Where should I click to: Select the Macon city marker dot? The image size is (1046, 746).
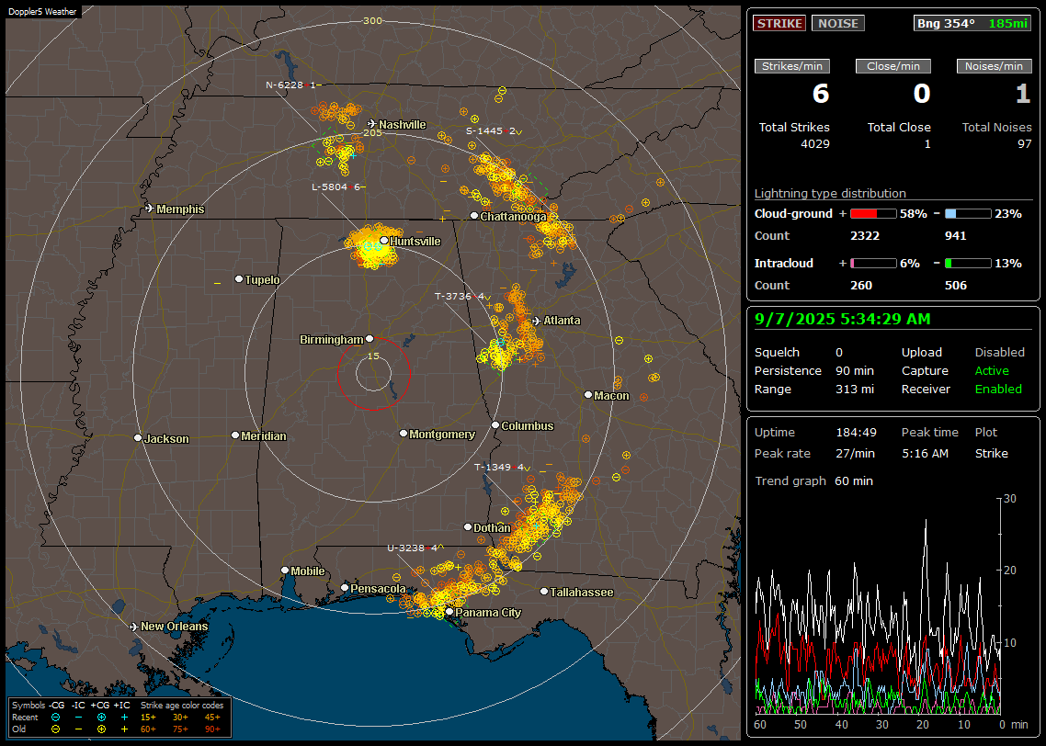tap(587, 395)
